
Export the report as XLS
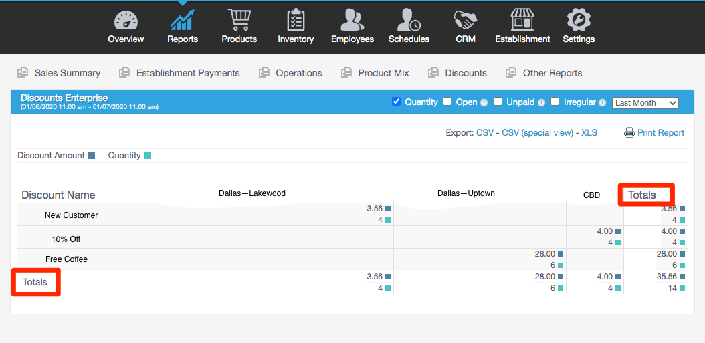pyautogui.click(x=589, y=132)
